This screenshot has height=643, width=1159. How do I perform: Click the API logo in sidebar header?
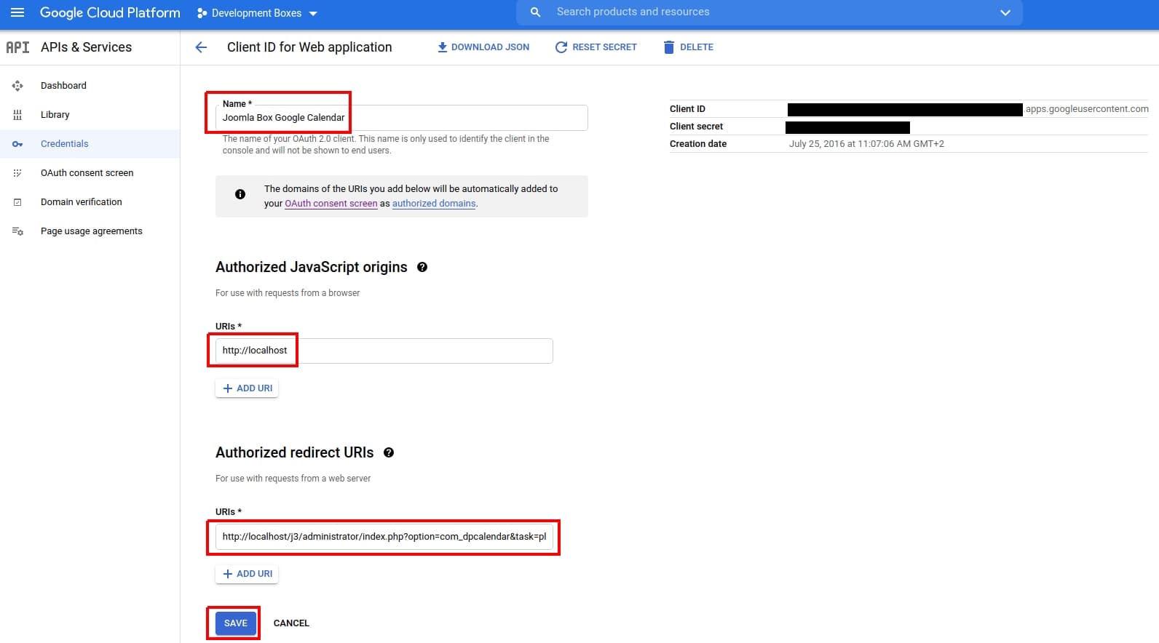point(17,47)
